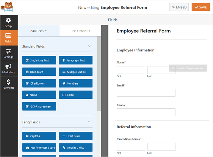Click the fields panel vertical scrollbar

click(x=99, y=74)
